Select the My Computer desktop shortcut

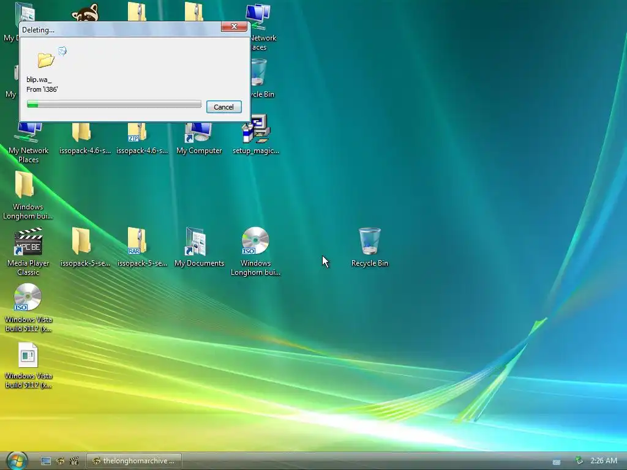199,138
